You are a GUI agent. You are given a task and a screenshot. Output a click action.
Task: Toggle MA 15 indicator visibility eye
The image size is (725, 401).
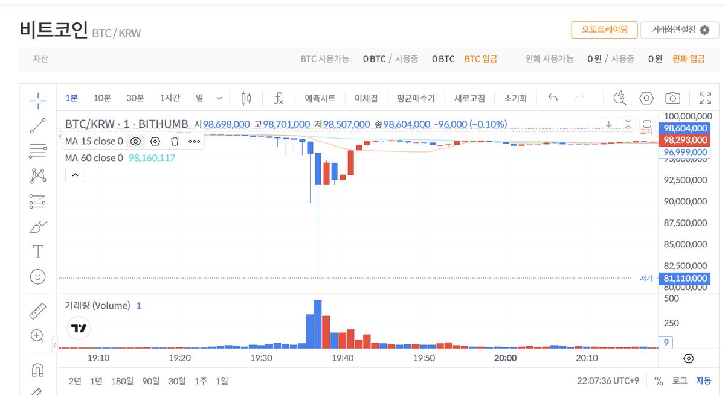pyautogui.click(x=136, y=141)
